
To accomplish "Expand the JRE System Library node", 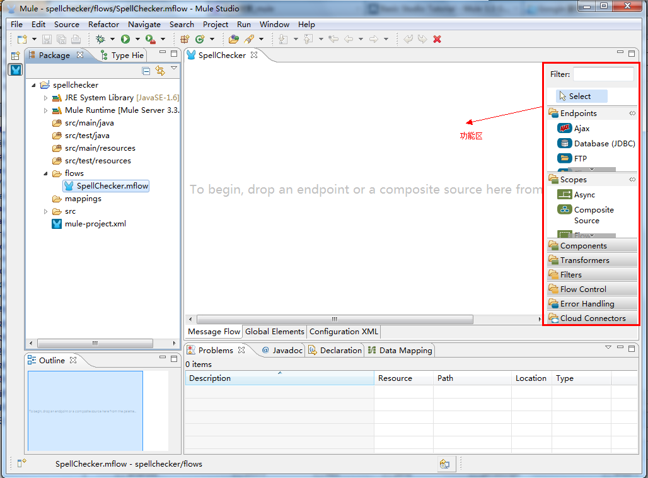I will pyautogui.click(x=45, y=98).
